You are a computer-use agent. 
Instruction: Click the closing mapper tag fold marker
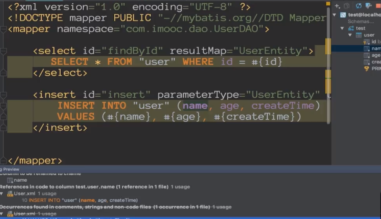[3, 161]
